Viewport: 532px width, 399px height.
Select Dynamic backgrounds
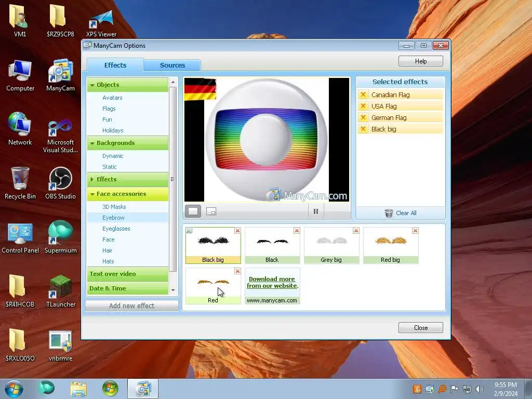(113, 156)
